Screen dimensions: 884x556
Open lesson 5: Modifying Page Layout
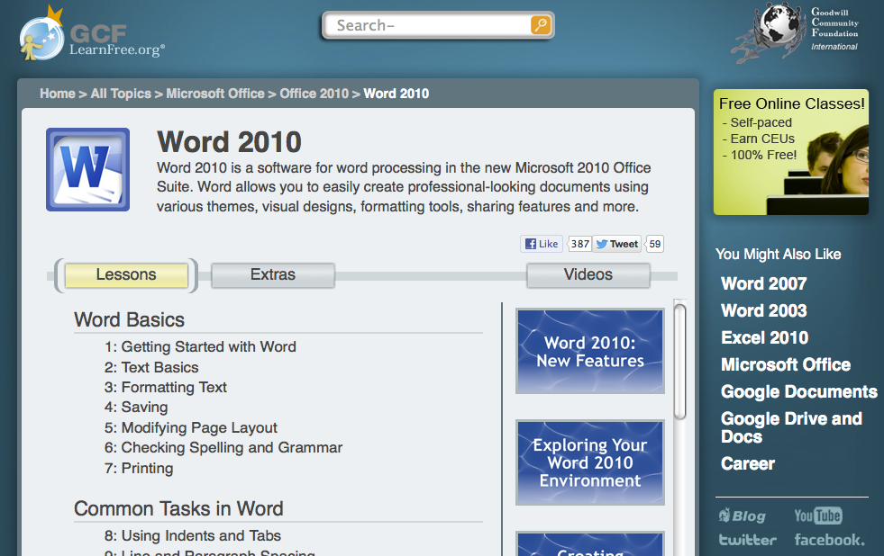[x=190, y=427]
